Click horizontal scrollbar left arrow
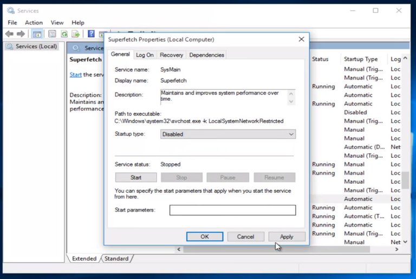The height and width of the screenshot is (279, 416). coord(179,249)
